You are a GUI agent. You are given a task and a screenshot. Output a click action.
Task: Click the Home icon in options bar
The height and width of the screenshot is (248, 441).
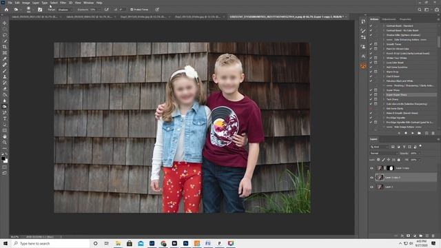(6, 10)
